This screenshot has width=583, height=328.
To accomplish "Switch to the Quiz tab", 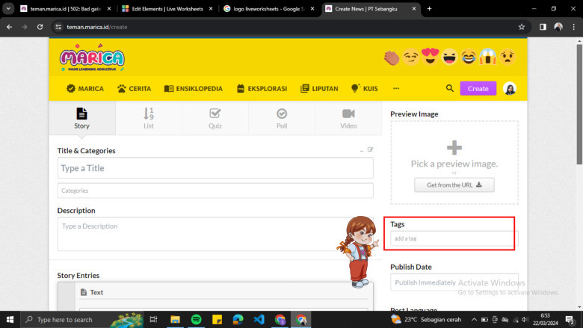I will [215, 118].
